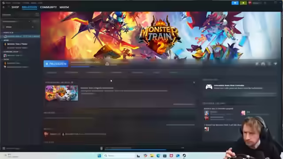
Task: Click the download progress bar beside PAUSIEREN
Action: (x=85, y=67)
